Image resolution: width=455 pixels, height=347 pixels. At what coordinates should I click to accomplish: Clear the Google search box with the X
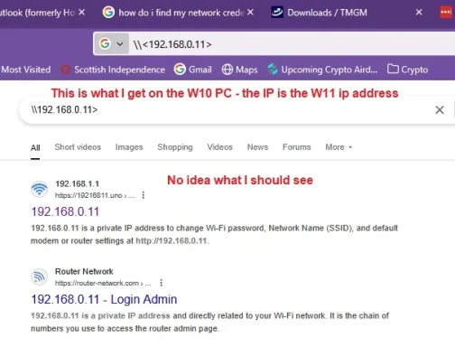tap(440, 110)
